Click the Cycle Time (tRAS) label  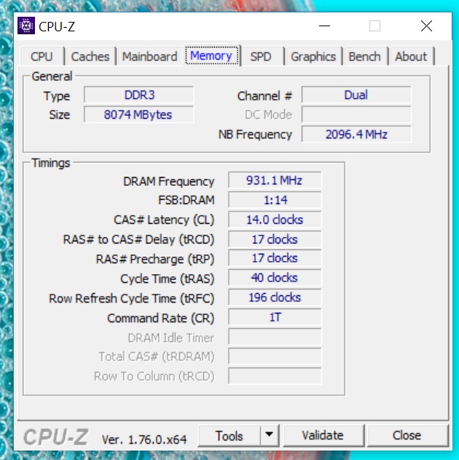click(168, 279)
